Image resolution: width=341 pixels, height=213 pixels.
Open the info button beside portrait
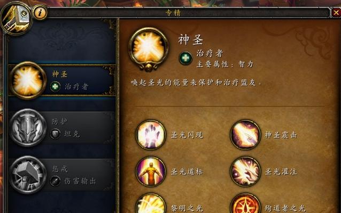tap(40, 13)
